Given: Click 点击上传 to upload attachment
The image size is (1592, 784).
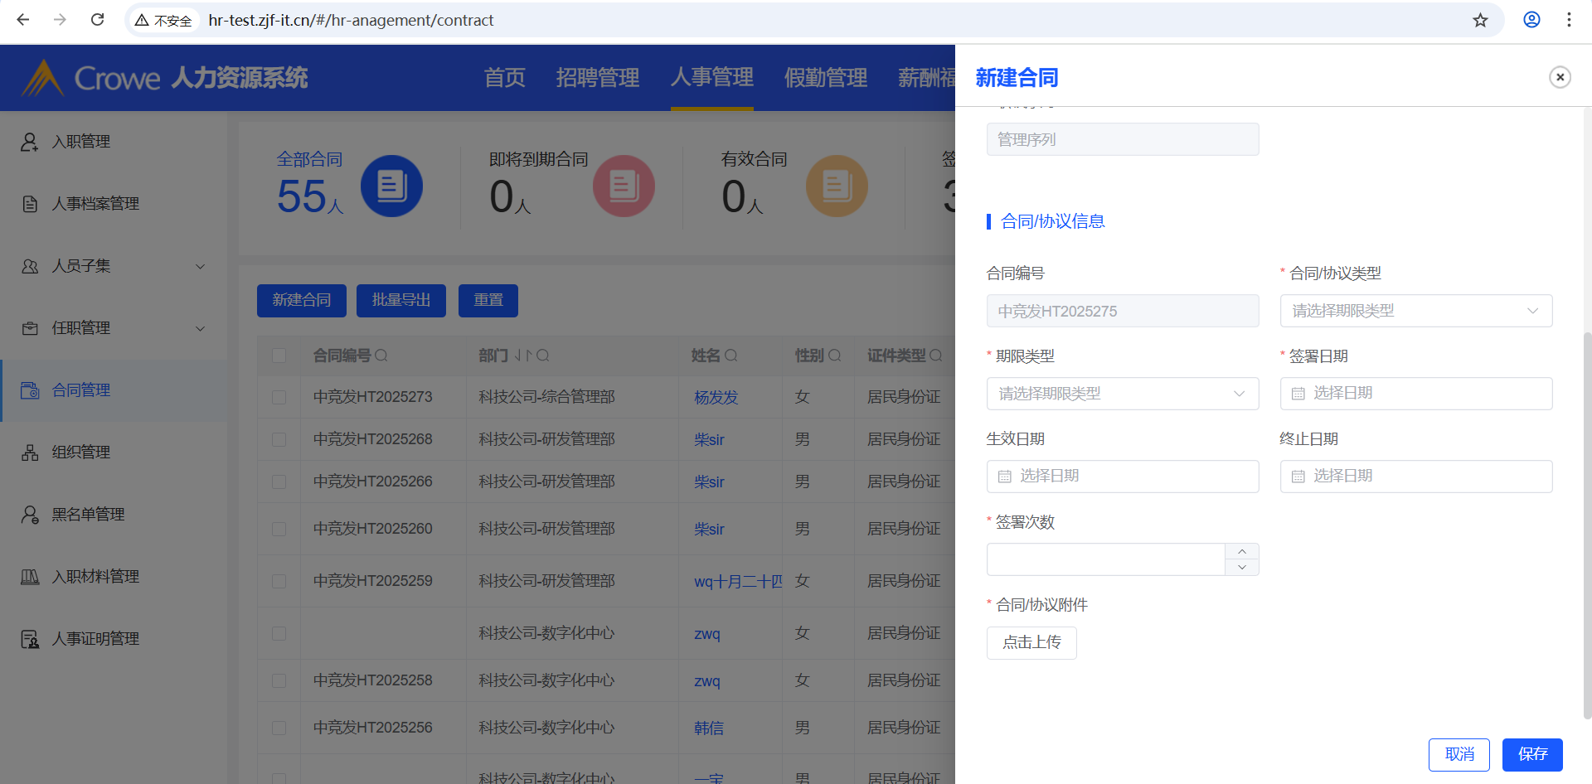Looking at the screenshot, I should (1031, 642).
